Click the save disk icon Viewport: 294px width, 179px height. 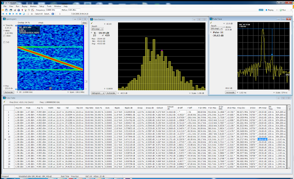pos(6,10)
